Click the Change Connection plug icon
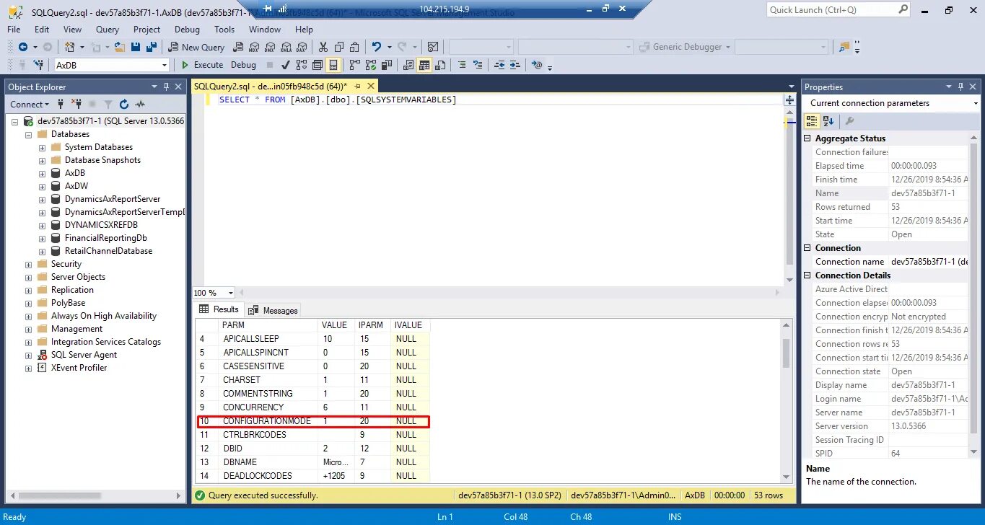 pos(39,65)
